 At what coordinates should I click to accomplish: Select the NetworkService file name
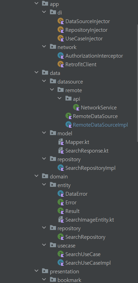[x=99, y=108]
